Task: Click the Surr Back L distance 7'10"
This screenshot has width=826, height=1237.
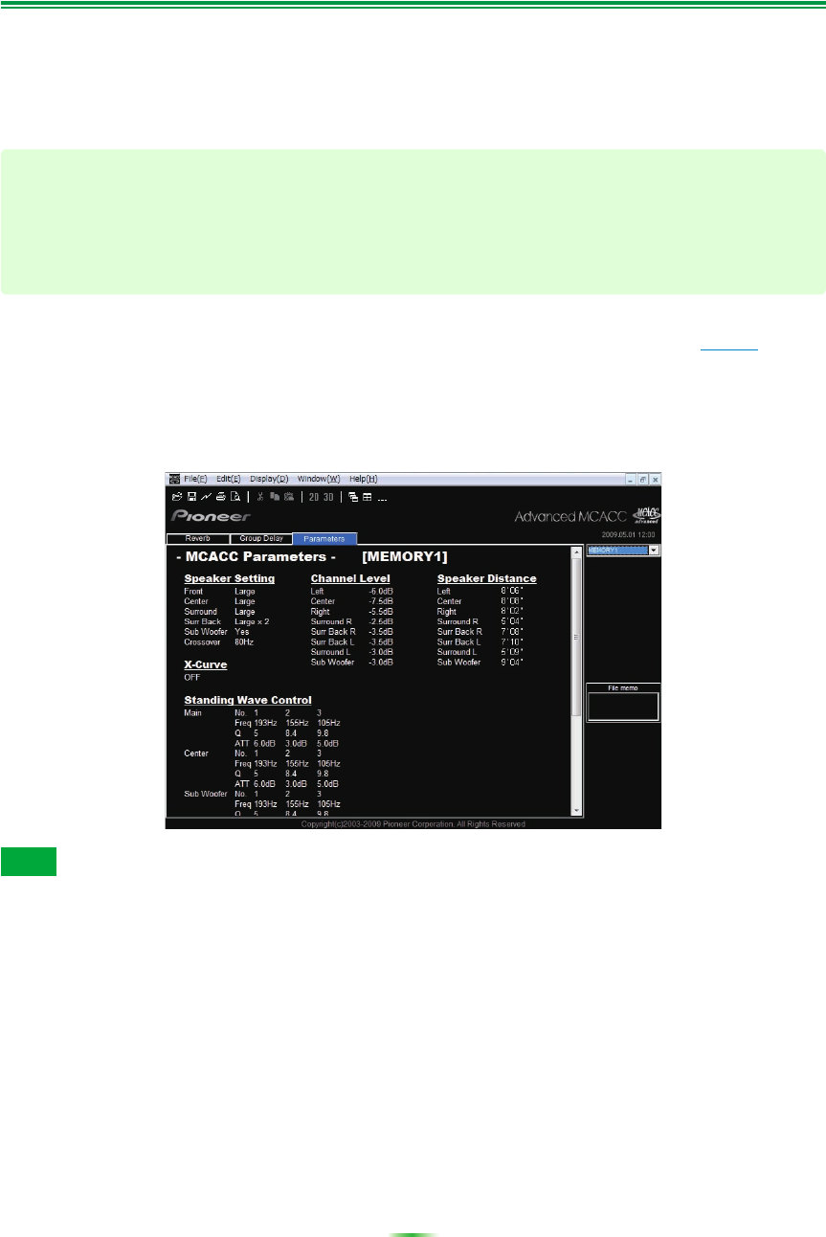Action: coord(512,641)
